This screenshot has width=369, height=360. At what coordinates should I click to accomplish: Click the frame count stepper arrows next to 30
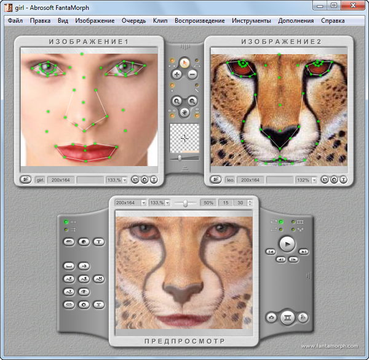(250, 202)
